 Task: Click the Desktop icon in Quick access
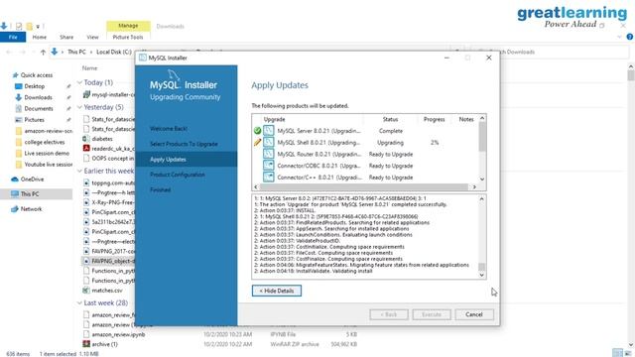point(18,86)
